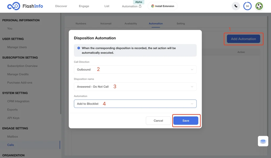Click the Disposition Automation dialog title
The height and width of the screenshot is (158, 271).
(x=95, y=38)
